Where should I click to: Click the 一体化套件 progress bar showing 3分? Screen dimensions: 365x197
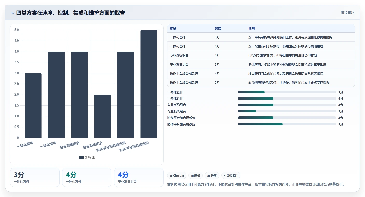pos(287,92)
